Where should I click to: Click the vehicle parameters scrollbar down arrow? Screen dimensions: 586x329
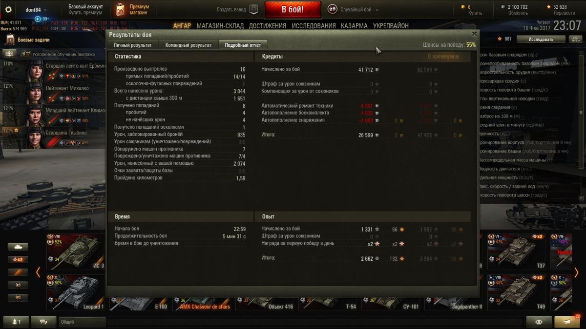point(581,198)
